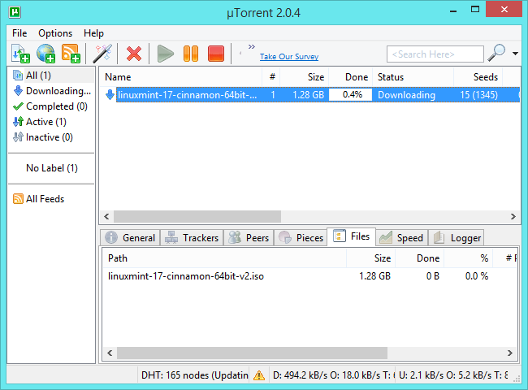Screen dimensions: 528x390
Task: Click the Add Torrent toolbar icon
Action: 20,54
